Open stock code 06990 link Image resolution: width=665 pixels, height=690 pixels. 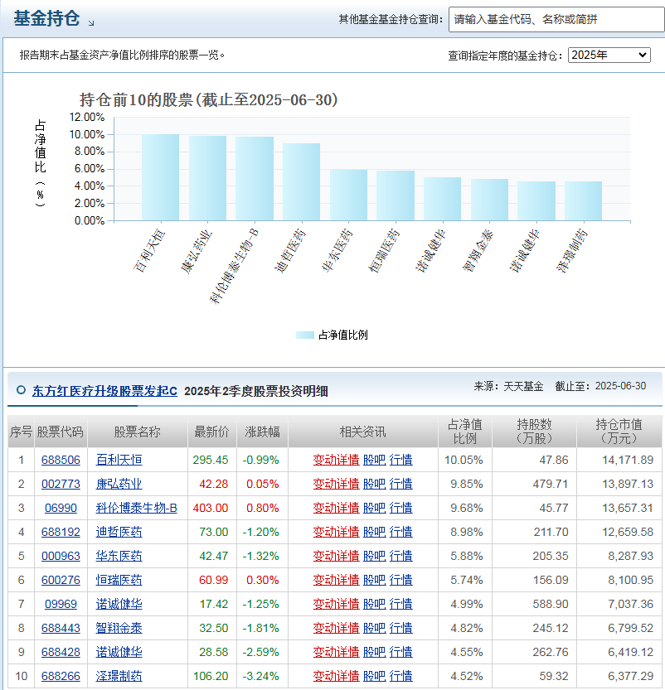click(61, 508)
